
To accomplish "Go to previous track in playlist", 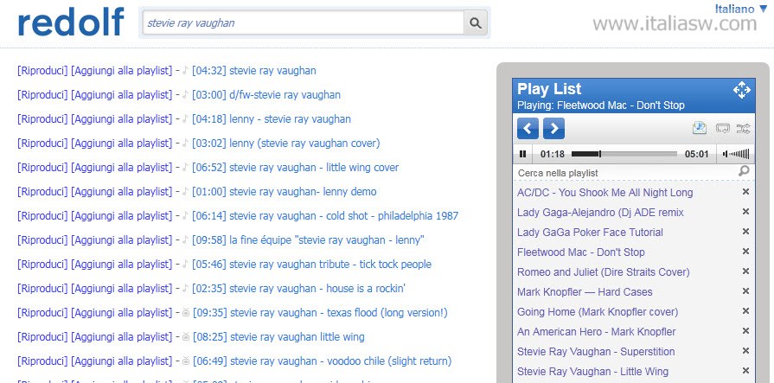I will click(x=528, y=129).
